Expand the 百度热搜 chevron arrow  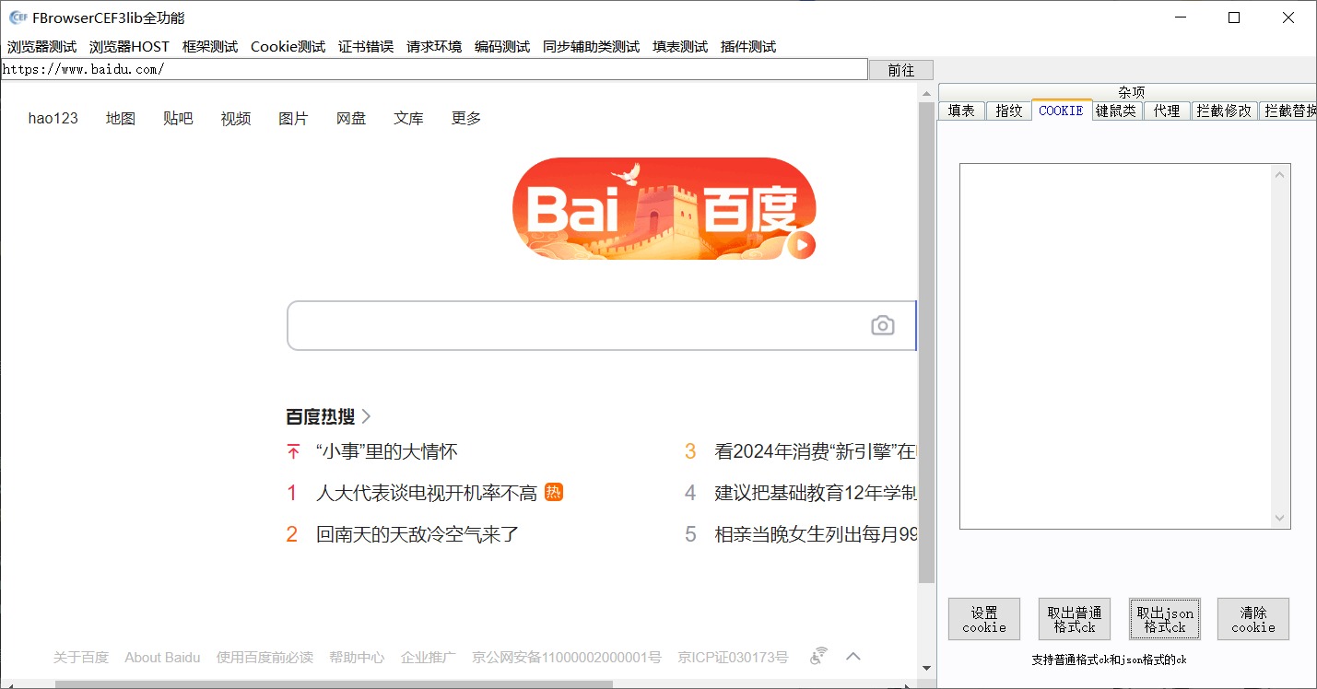click(x=366, y=416)
